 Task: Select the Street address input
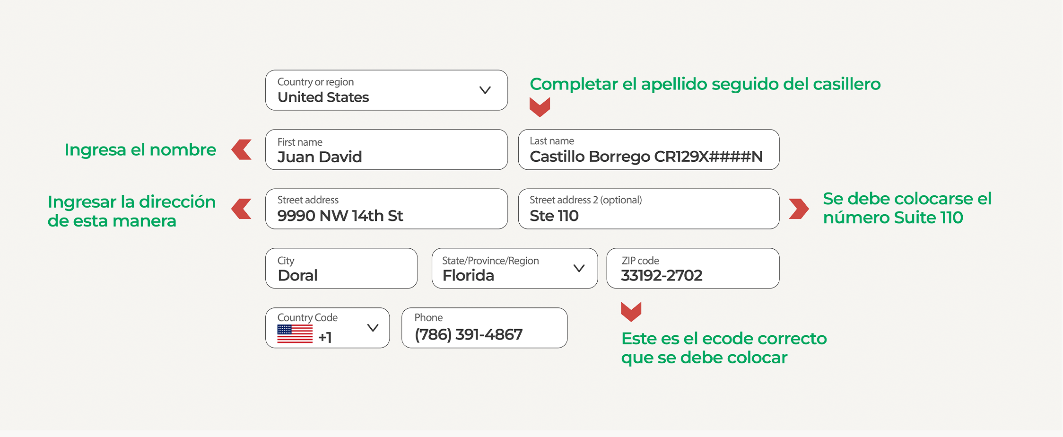click(386, 209)
